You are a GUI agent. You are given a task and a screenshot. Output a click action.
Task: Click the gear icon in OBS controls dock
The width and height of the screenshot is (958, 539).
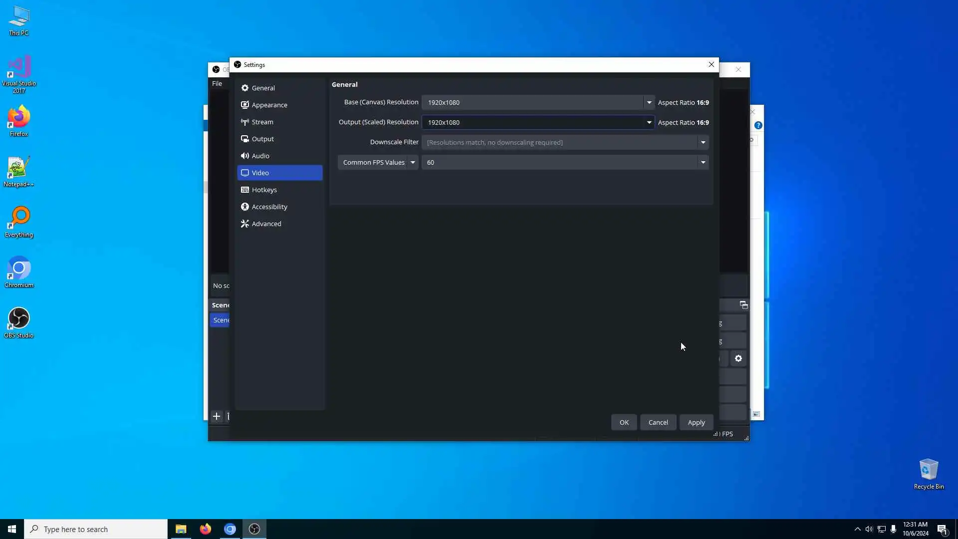pyautogui.click(x=738, y=358)
